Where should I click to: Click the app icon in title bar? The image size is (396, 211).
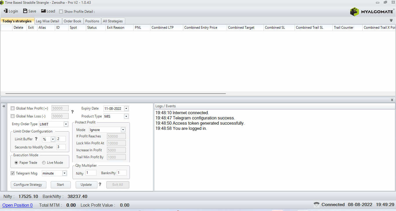pyautogui.click(x=2, y=2)
